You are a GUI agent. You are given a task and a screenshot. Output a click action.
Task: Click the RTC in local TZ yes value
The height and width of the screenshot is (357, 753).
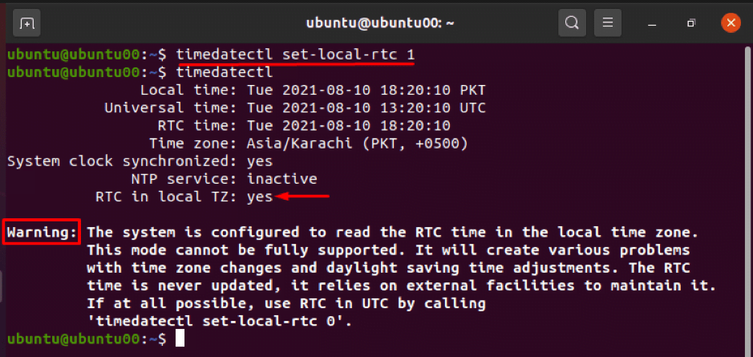[x=260, y=197]
